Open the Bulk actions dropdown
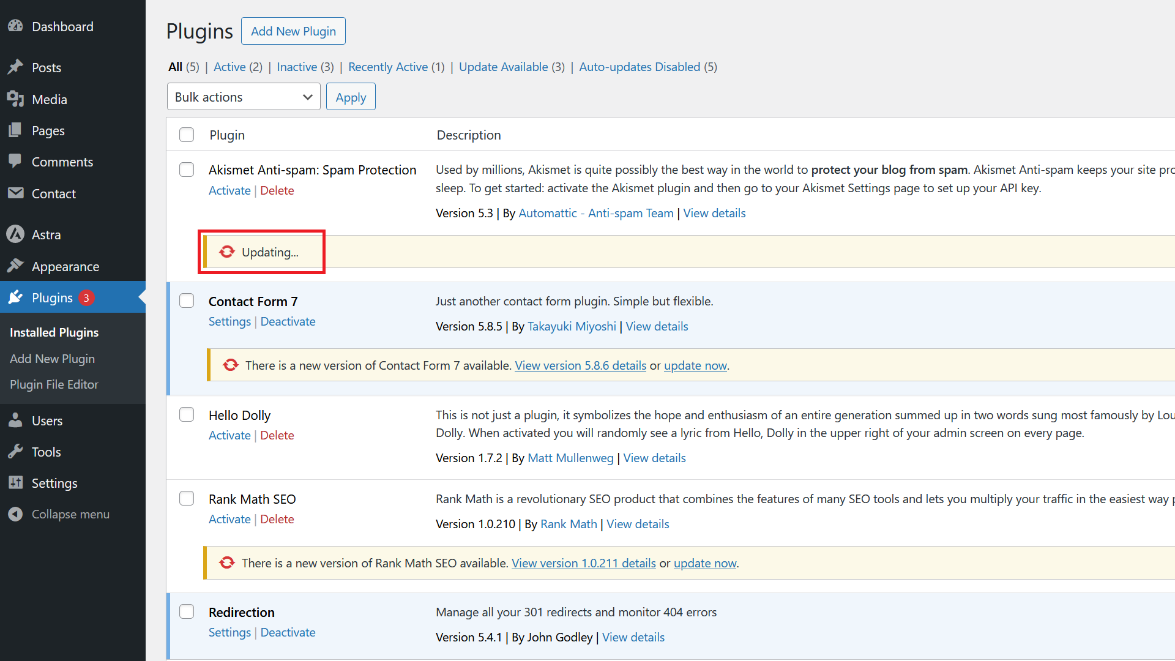The width and height of the screenshot is (1175, 661). click(242, 96)
